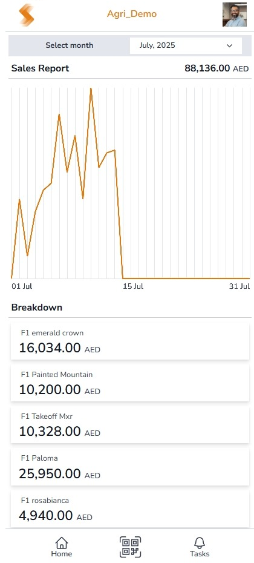Go to Home via house icon
254x563 pixels.
click(61, 547)
